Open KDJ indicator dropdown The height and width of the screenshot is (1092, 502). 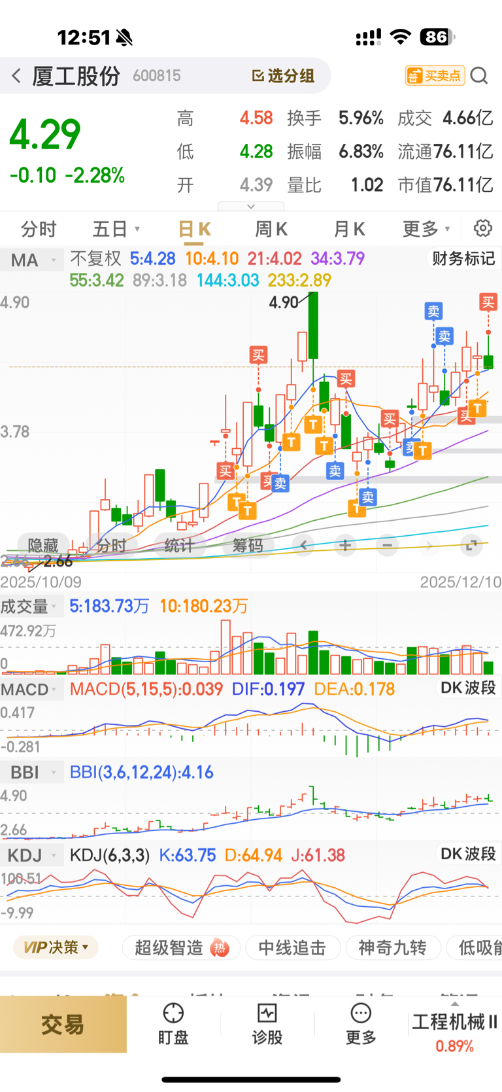(x=31, y=855)
